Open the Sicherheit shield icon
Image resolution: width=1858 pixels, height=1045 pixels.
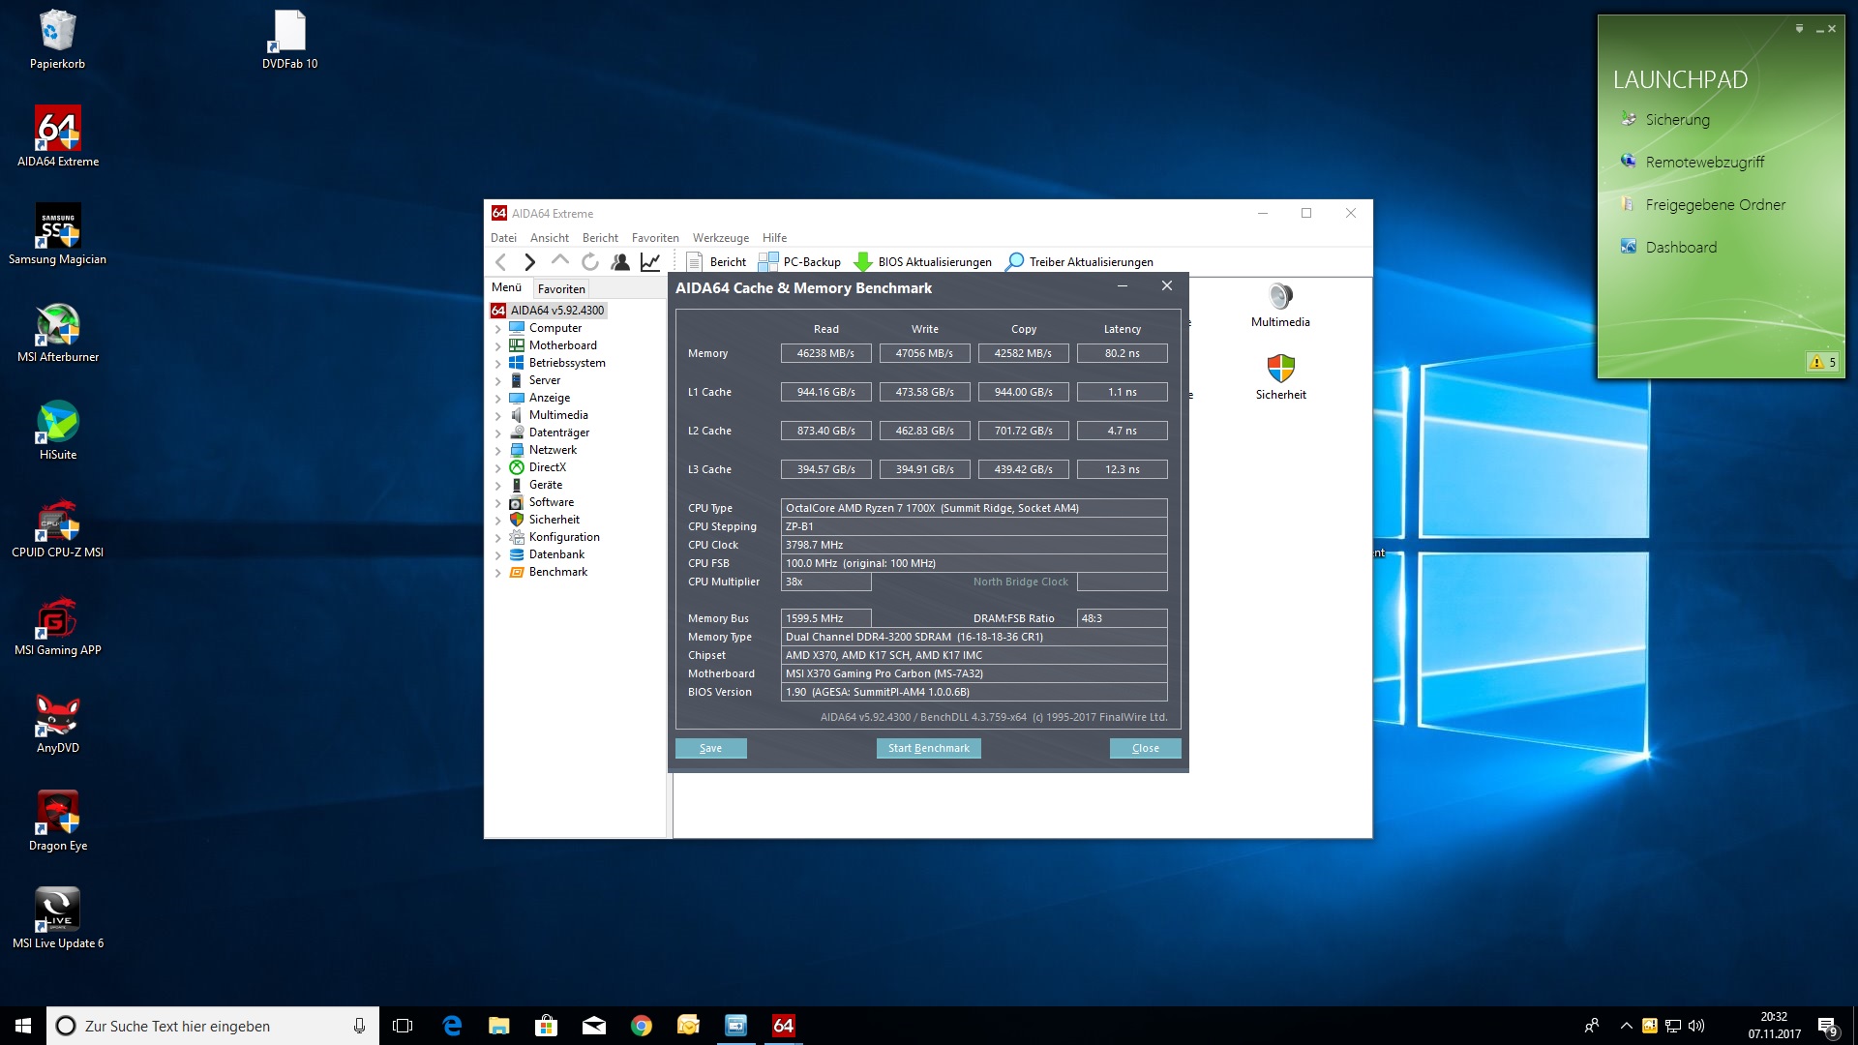(1279, 369)
